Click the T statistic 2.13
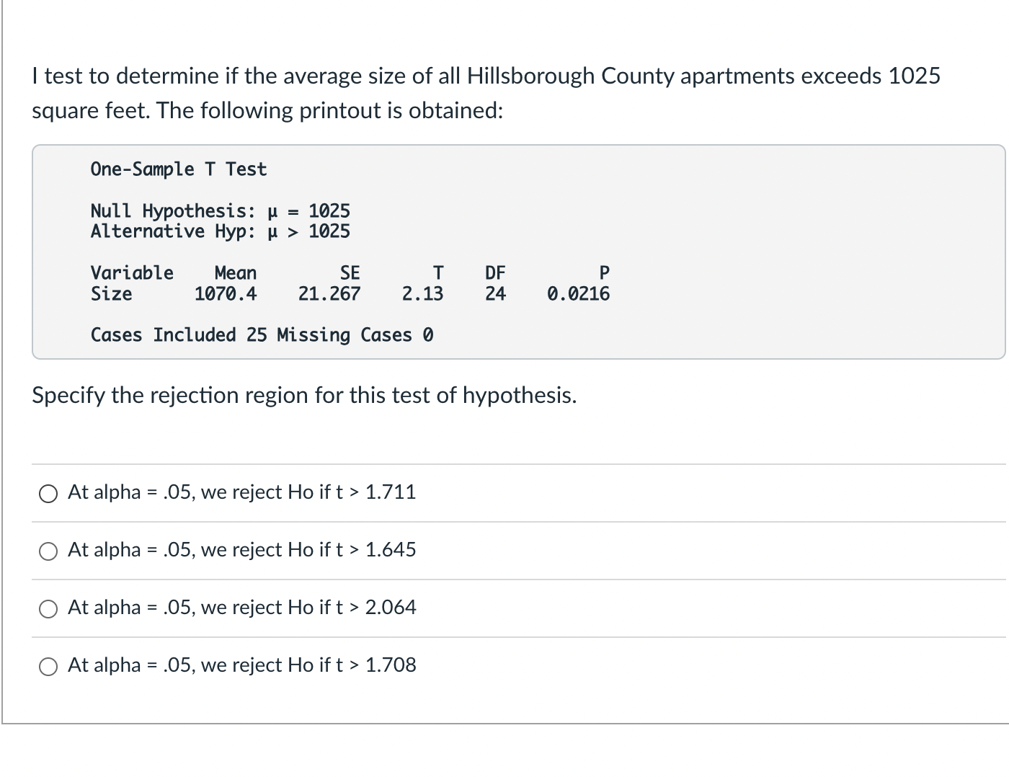1009x777 pixels. 423,293
